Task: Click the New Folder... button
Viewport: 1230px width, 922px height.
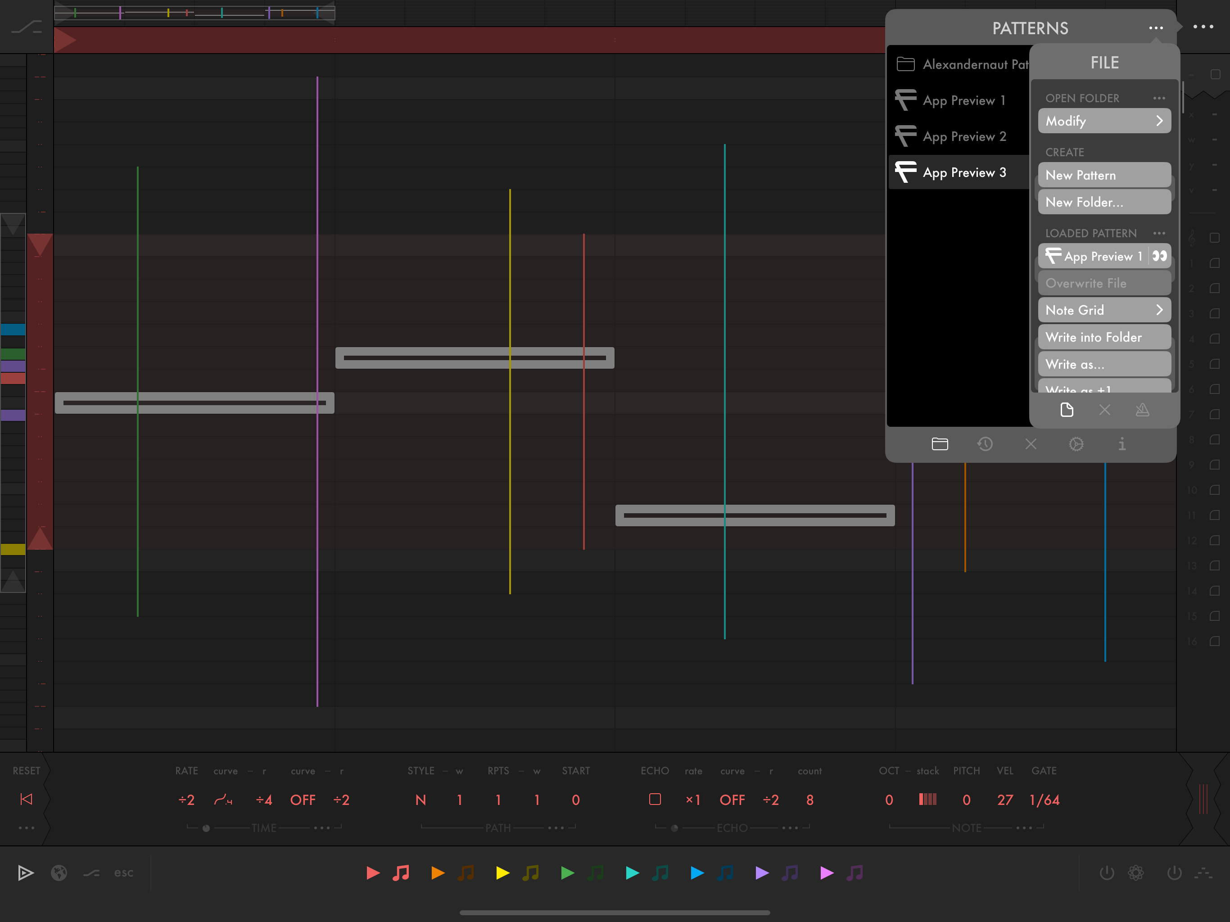Action: pyautogui.click(x=1104, y=202)
